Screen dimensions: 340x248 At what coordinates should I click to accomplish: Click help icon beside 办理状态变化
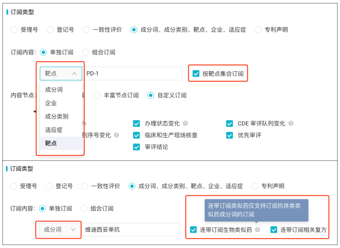pos(185,123)
